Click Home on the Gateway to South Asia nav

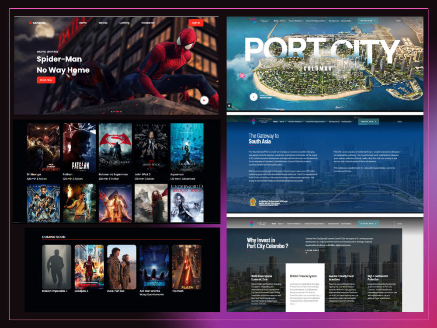tap(275, 122)
